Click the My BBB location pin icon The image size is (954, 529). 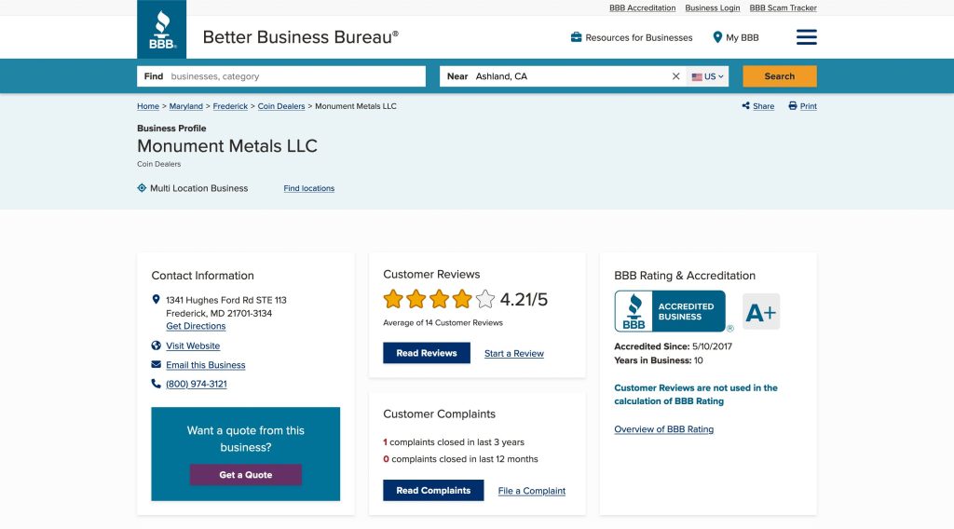coord(717,37)
